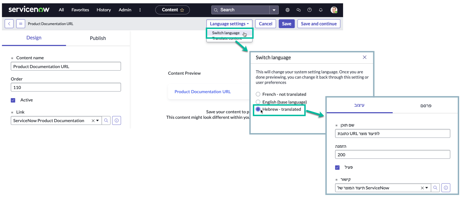Click the Hebrew שם תוכן content name field
Image resolution: width=463 pixels, height=199 pixels.
pyautogui.click(x=393, y=133)
